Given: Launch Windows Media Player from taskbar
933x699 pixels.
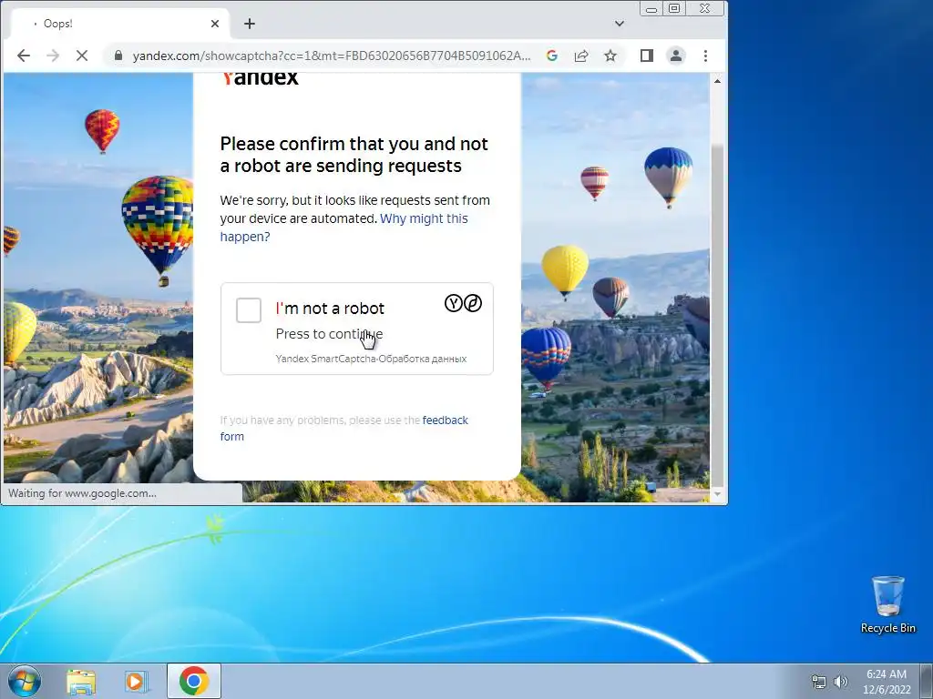Looking at the screenshot, I should pyautogui.click(x=136, y=681).
